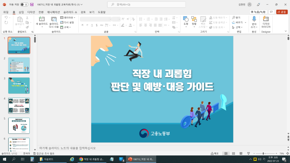The width and height of the screenshot is (290, 163).
Task: Click Fit slide to window icon
Action: point(287,153)
